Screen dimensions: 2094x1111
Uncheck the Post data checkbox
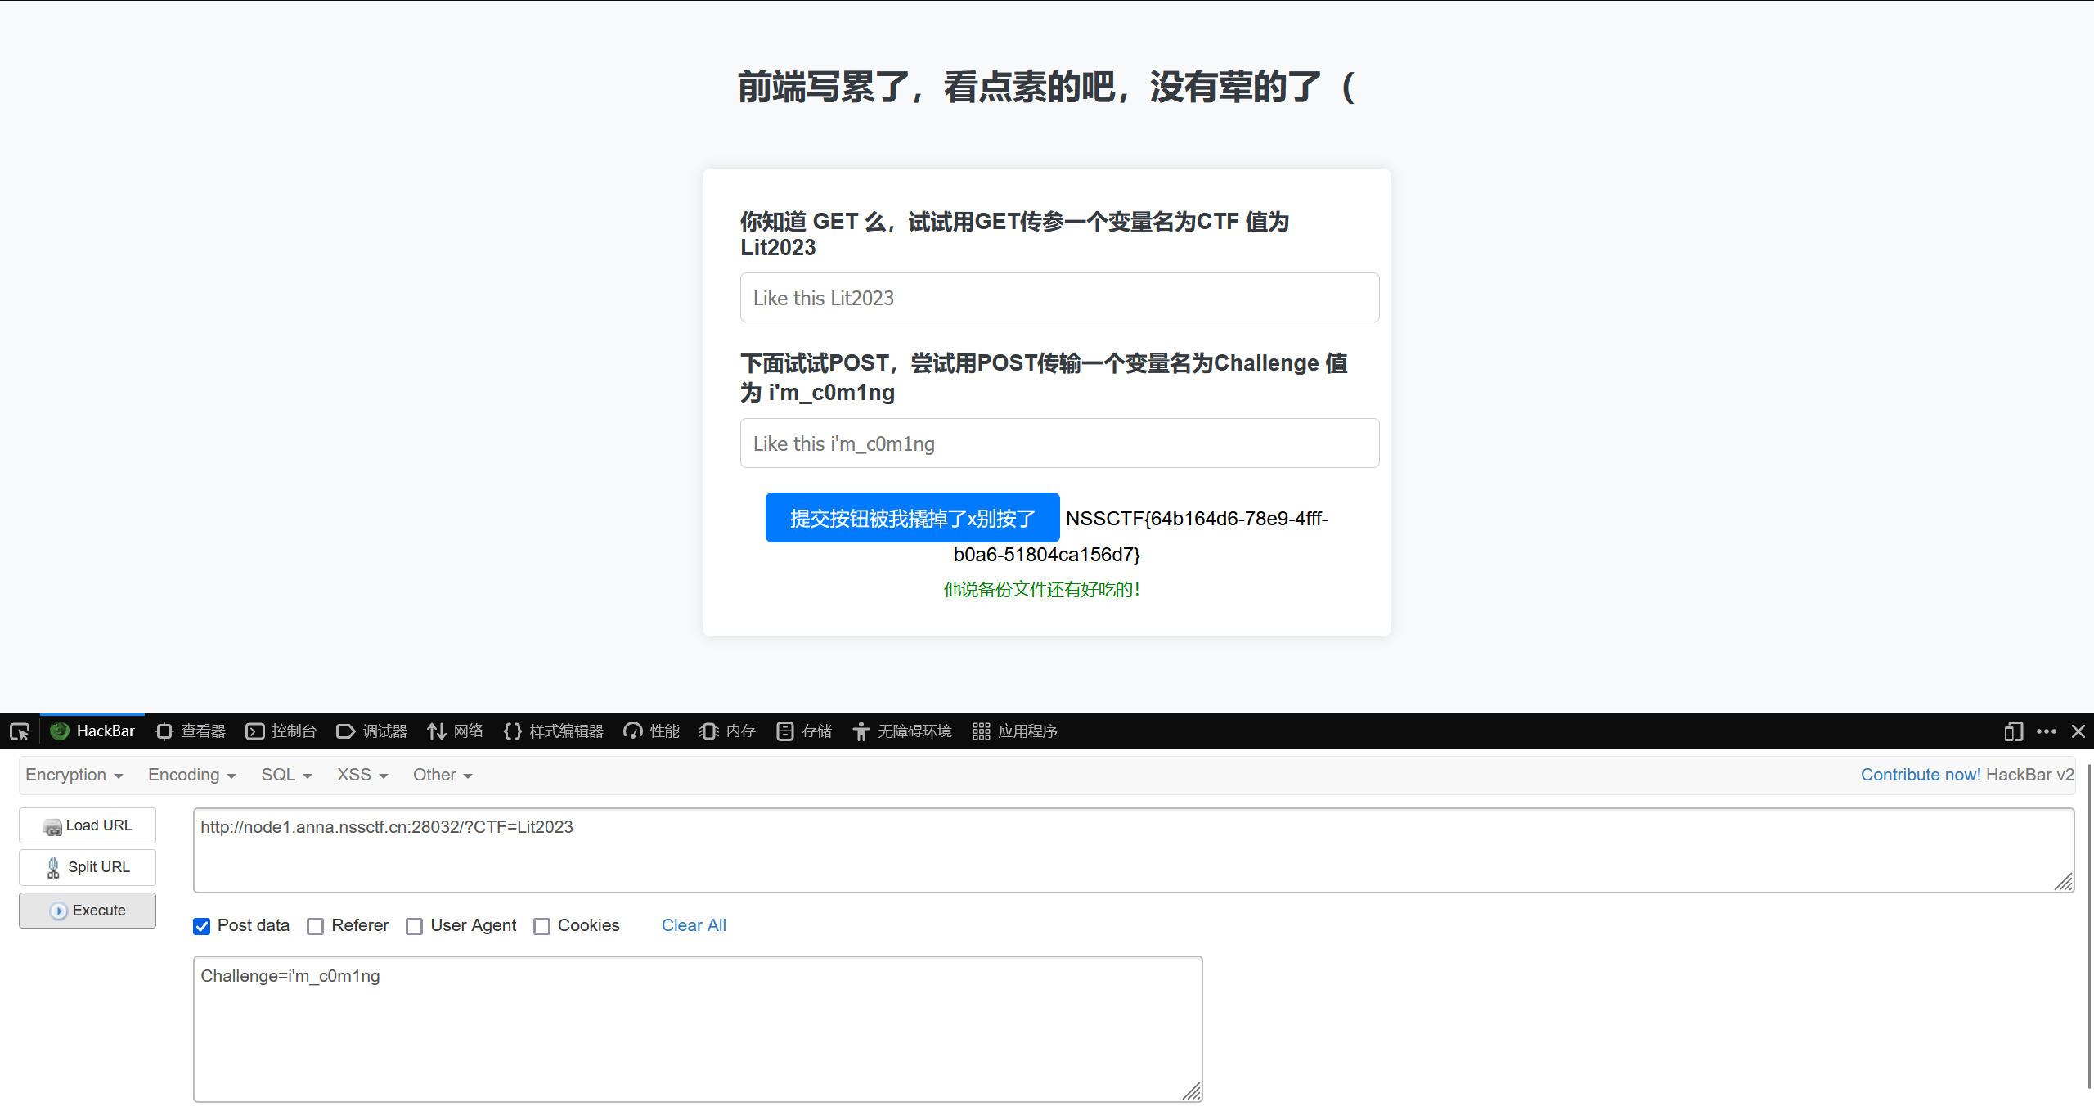(202, 926)
